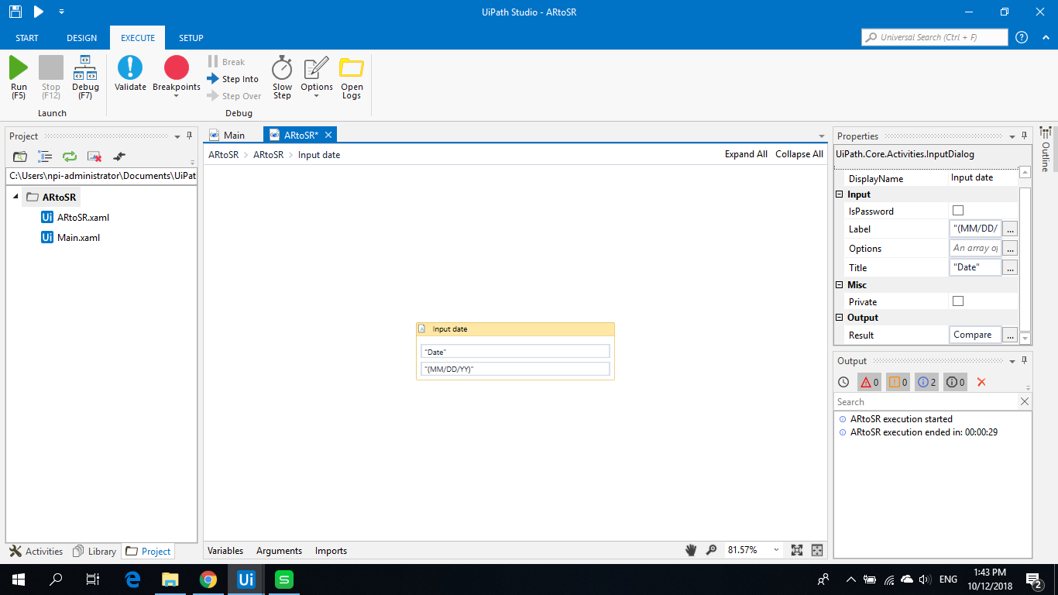Image resolution: width=1058 pixels, height=595 pixels.
Task: Check the Private checkbox
Action: pyautogui.click(x=958, y=301)
